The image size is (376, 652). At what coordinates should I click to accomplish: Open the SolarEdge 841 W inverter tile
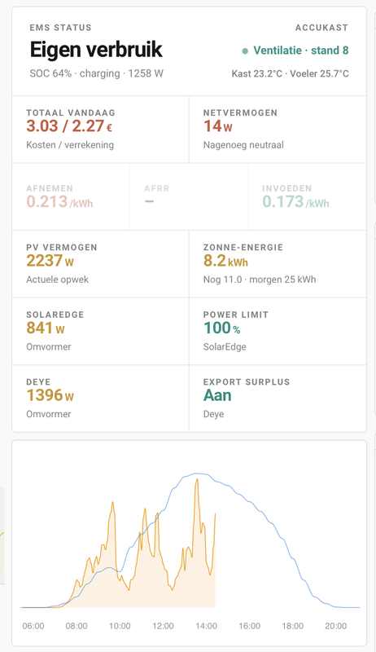tap(100, 332)
